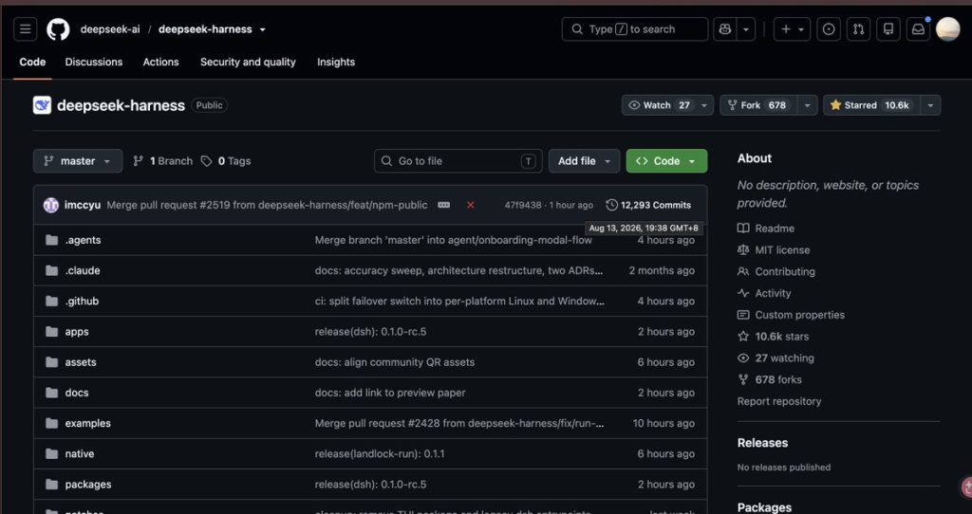Image resolution: width=972 pixels, height=514 pixels.
Task: Click the failed checks red X icon
Action: [x=471, y=205]
